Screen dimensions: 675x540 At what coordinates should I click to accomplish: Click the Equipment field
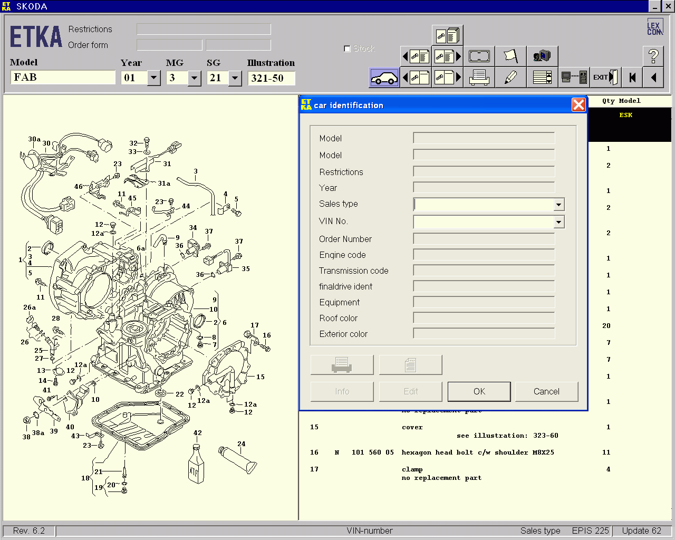click(x=484, y=302)
